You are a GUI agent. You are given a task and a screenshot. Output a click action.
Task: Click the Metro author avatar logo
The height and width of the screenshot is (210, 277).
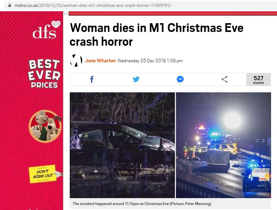tap(76, 60)
